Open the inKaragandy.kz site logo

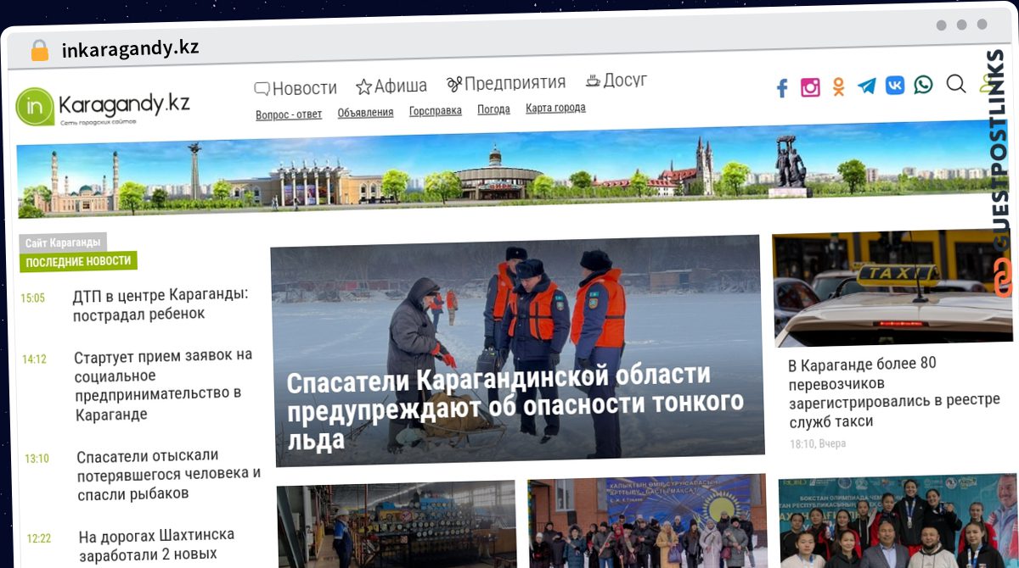coord(103,107)
